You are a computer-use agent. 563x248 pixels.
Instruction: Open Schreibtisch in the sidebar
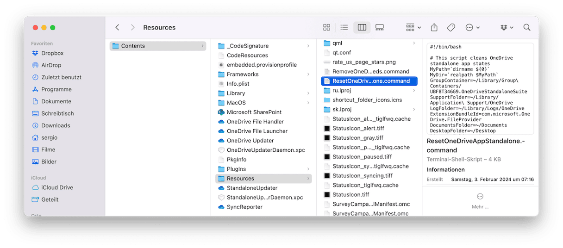57,113
